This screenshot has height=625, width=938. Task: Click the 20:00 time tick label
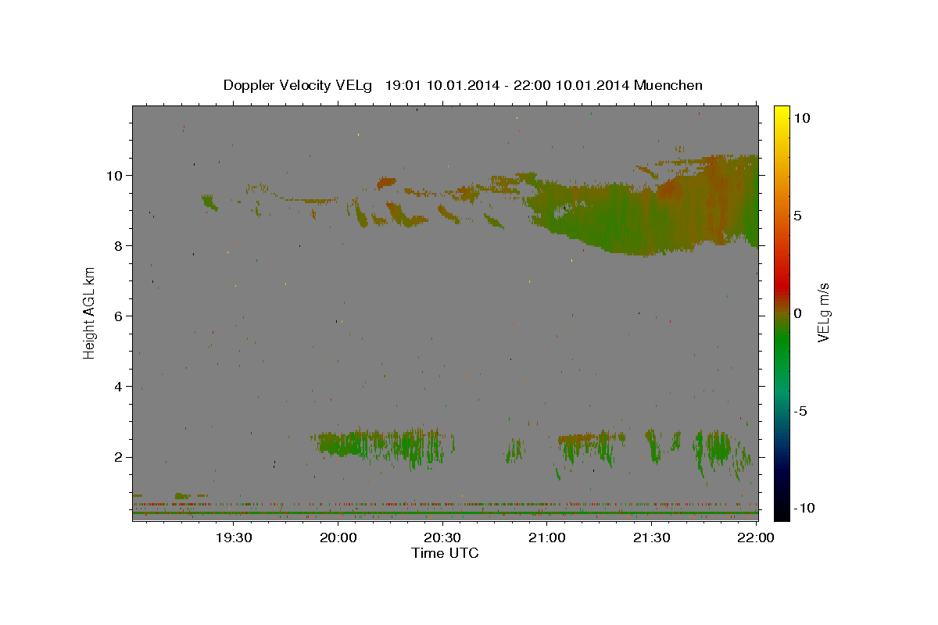338,537
